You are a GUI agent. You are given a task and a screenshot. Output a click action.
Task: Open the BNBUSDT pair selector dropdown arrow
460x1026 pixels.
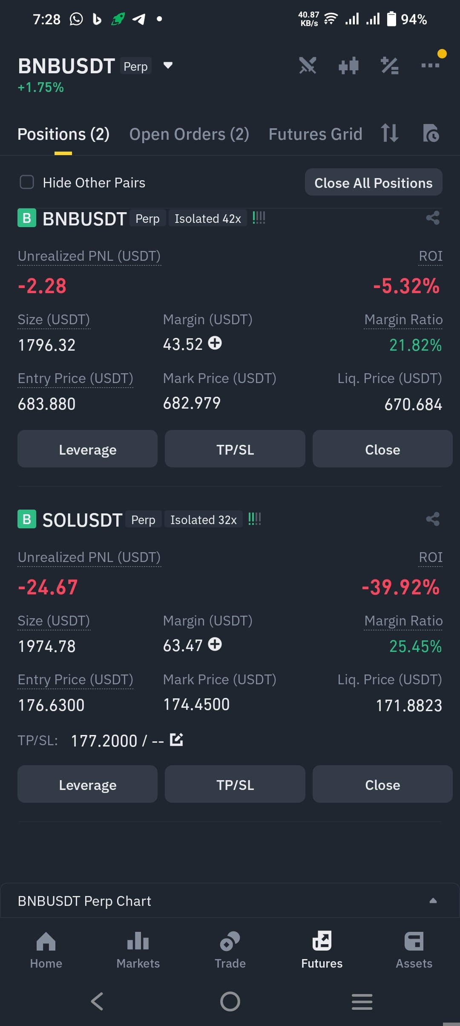tap(168, 65)
